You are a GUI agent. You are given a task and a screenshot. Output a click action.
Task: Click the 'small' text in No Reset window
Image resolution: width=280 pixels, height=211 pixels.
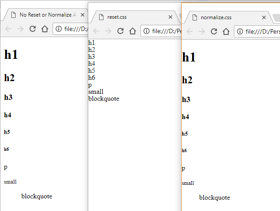click(x=10, y=182)
